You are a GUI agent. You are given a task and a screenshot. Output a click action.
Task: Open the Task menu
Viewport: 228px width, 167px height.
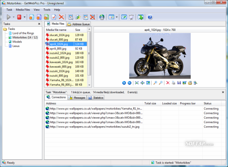point(9,10)
